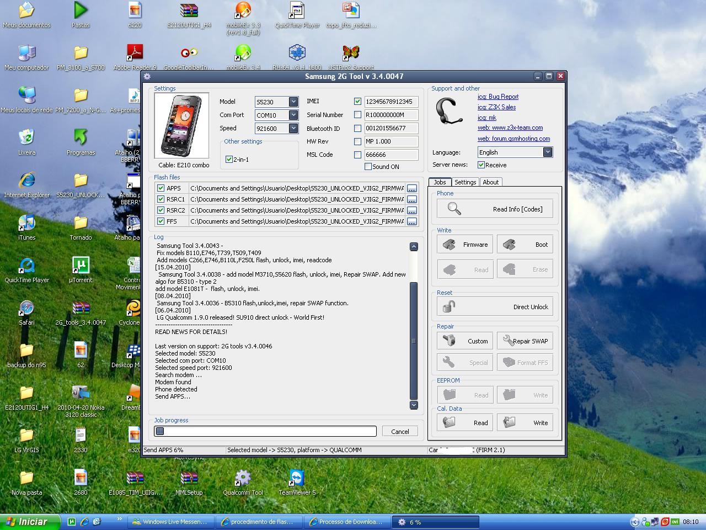This screenshot has width=706, height=530.
Task: Click the Job progress bar
Action: (265, 431)
